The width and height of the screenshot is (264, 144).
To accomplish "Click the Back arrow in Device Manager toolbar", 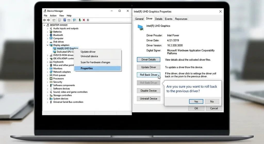I will pos(44,20).
